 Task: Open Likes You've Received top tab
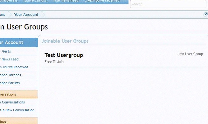[x=102, y=1]
